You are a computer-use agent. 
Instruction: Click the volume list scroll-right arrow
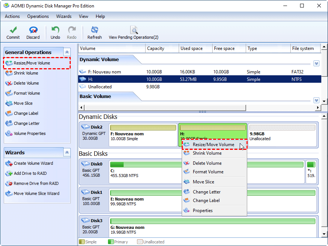point(318,108)
